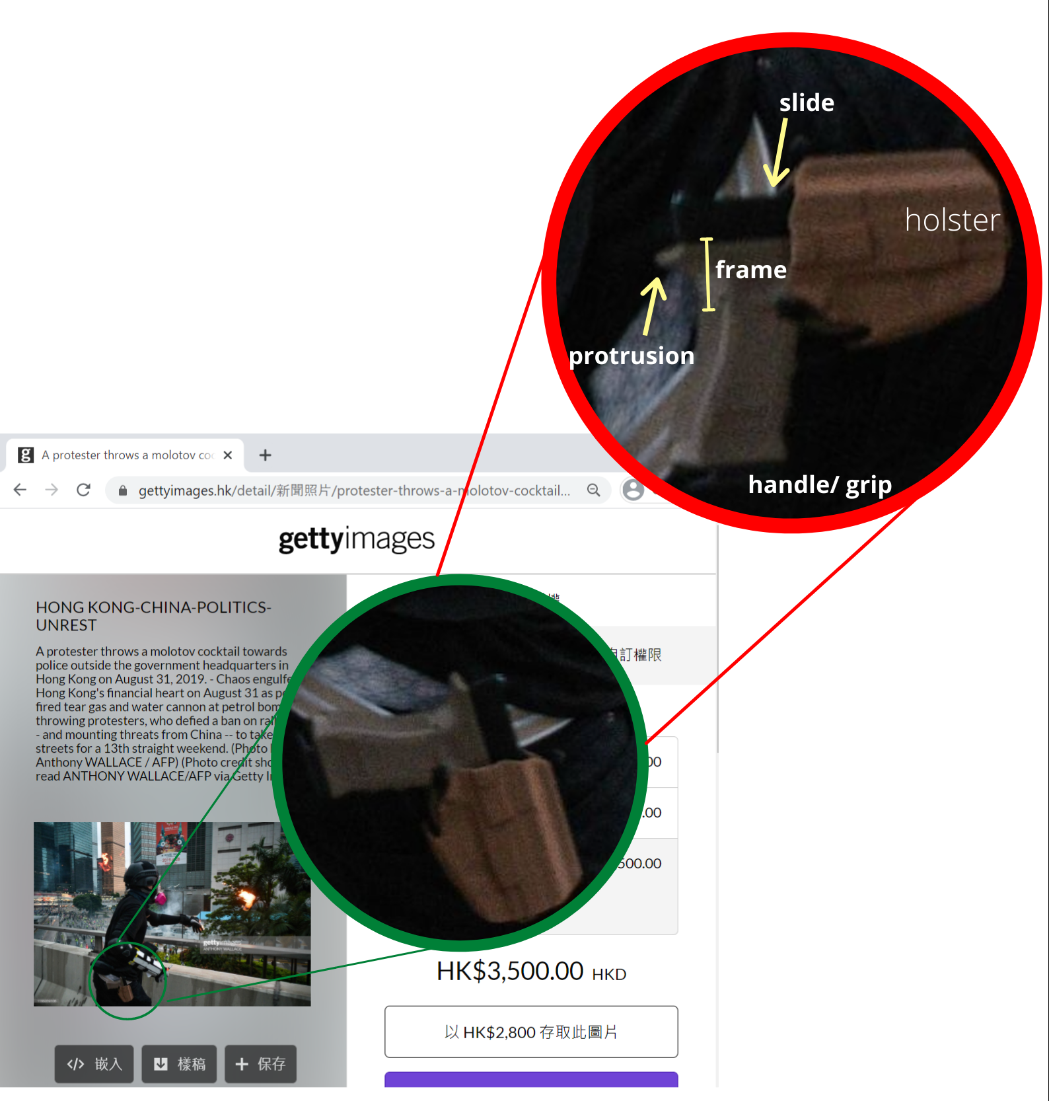Reload the Getty Images page

(83, 490)
